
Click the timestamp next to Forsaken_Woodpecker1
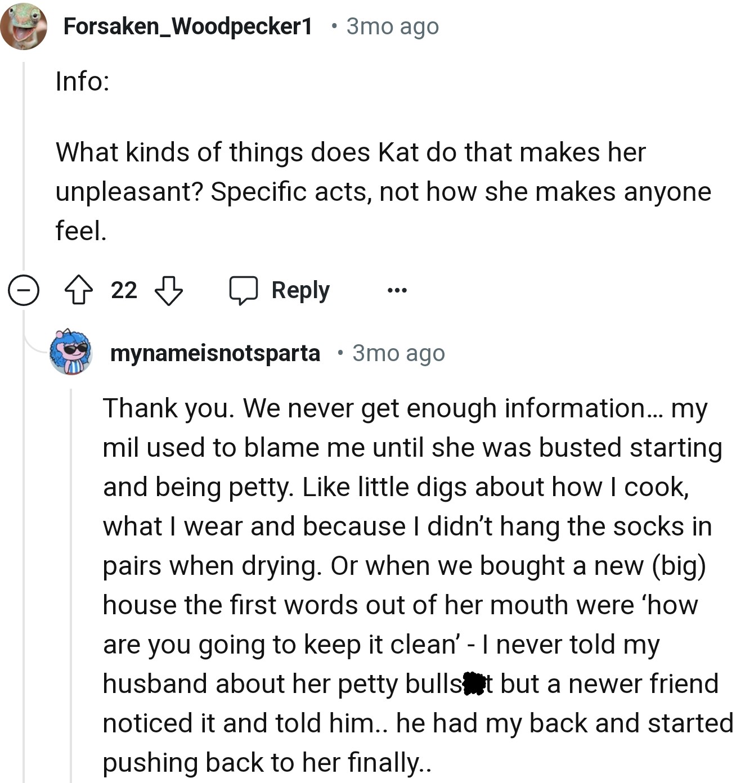pyautogui.click(x=392, y=26)
